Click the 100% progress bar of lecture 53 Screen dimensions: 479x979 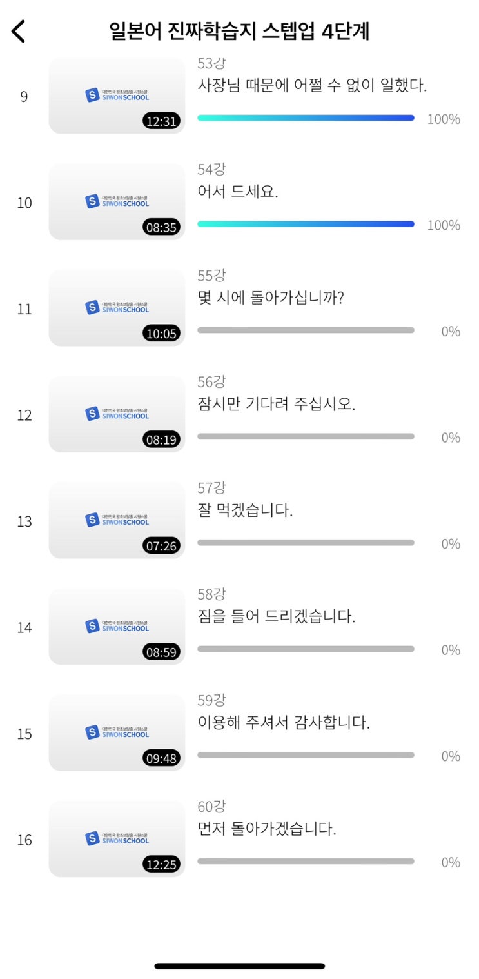click(306, 118)
